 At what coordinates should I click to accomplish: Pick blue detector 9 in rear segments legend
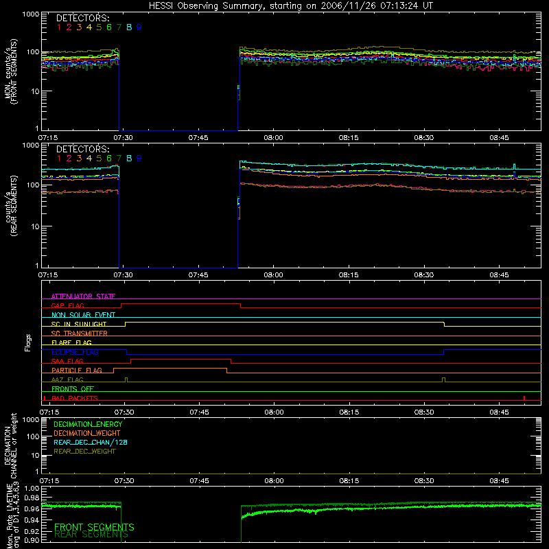[x=139, y=159]
